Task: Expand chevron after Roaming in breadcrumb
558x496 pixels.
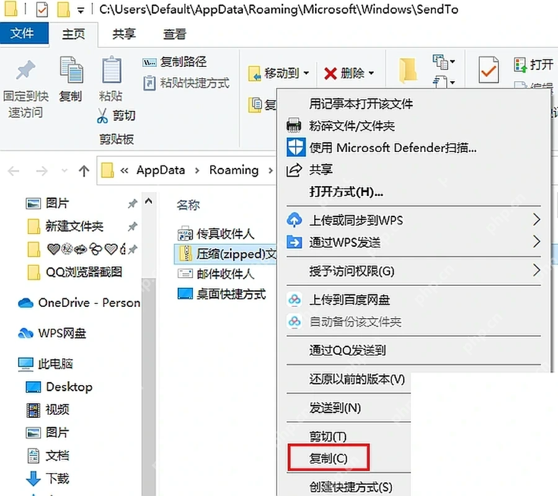Action: pyautogui.click(x=271, y=170)
